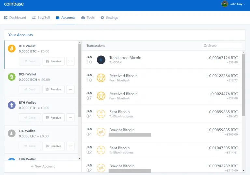250x175 pixels.
Task: Select amount +0.00122364 BTC
Action: coord(222,76)
